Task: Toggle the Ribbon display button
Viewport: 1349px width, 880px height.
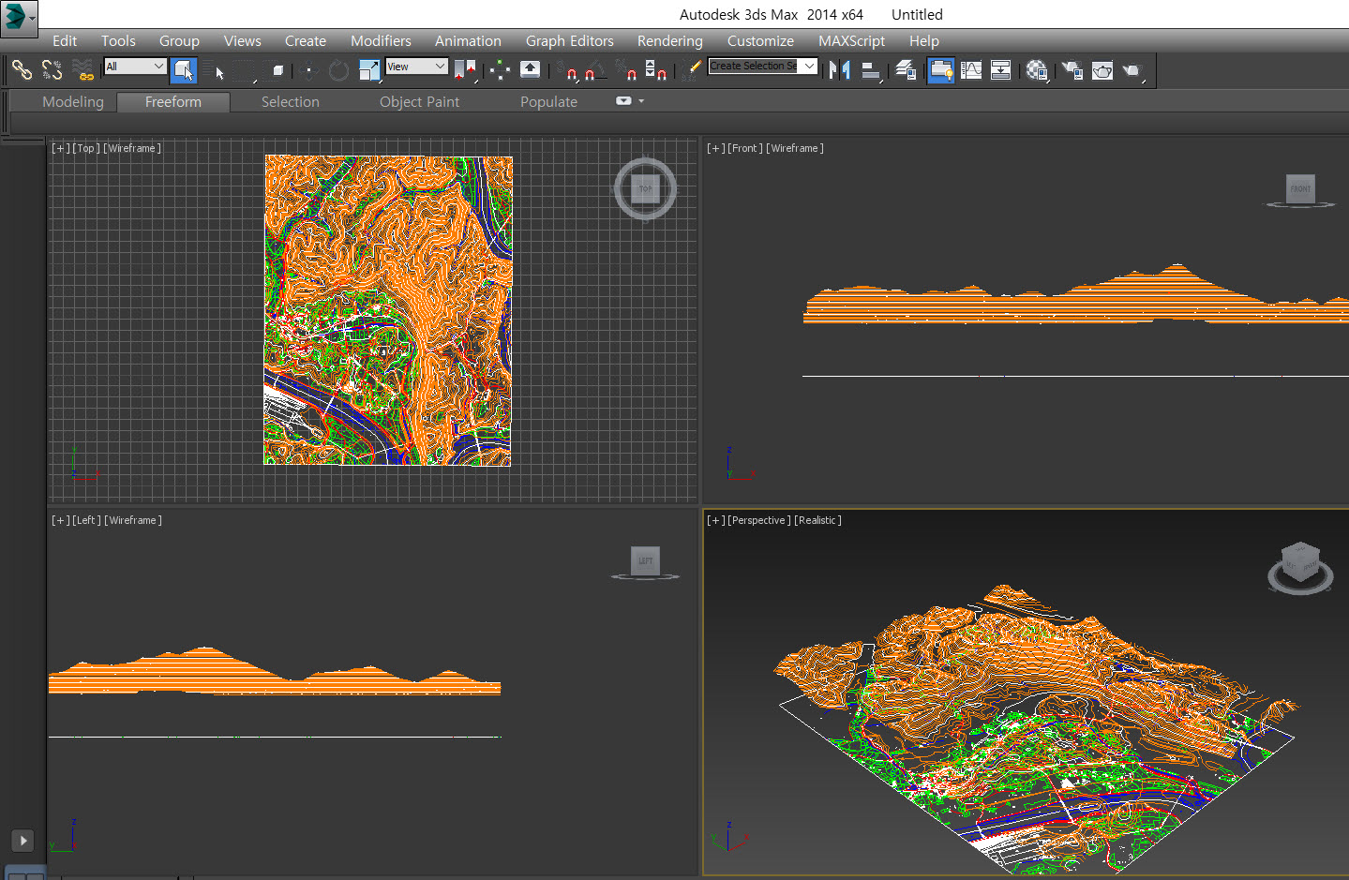Action: (x=940, y=70)
